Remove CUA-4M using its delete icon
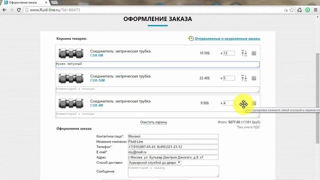Screen dimensions: 320x180 (253, 103)
